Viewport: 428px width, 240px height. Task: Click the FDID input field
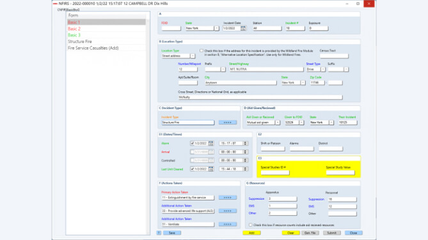click(171, 28)
